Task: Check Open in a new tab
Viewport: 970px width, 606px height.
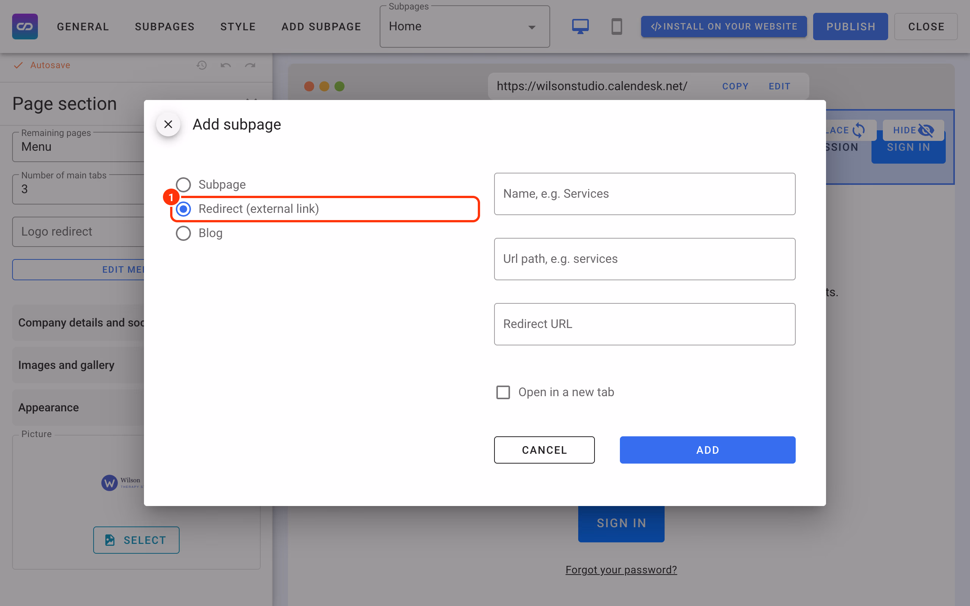Action: (x=503, y=392)
